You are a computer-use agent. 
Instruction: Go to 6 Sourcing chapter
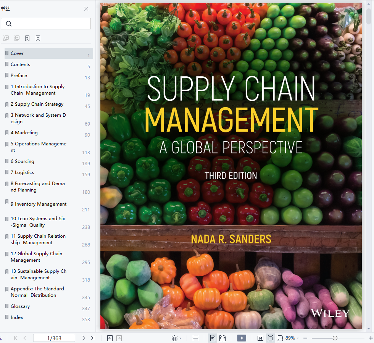(49, 161)
